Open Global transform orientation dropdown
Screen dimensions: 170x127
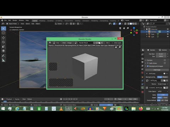point(59,24)
